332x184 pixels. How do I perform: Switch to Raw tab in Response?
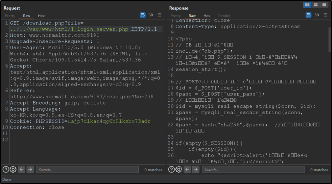pyautogui.click(x=192, y=16)
